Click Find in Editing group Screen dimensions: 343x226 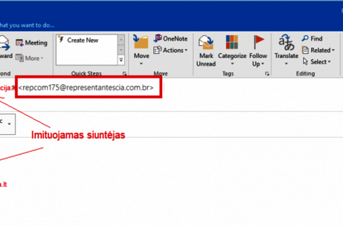click(x=312, y=39)
